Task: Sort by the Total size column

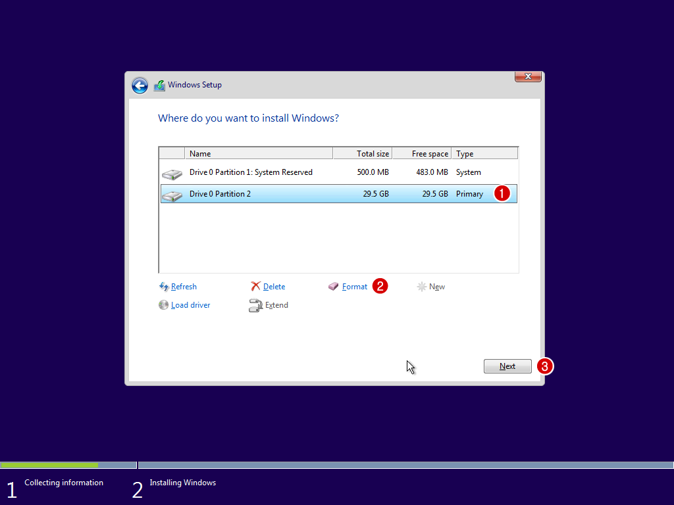Action: click(363, 154)
